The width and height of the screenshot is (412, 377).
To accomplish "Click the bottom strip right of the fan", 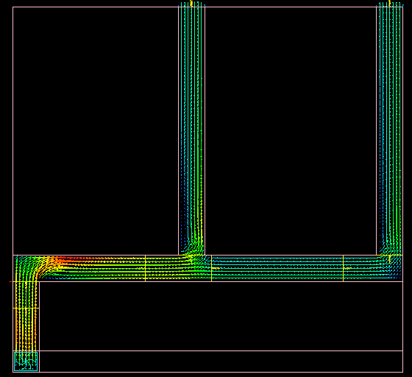I will 221,362.
